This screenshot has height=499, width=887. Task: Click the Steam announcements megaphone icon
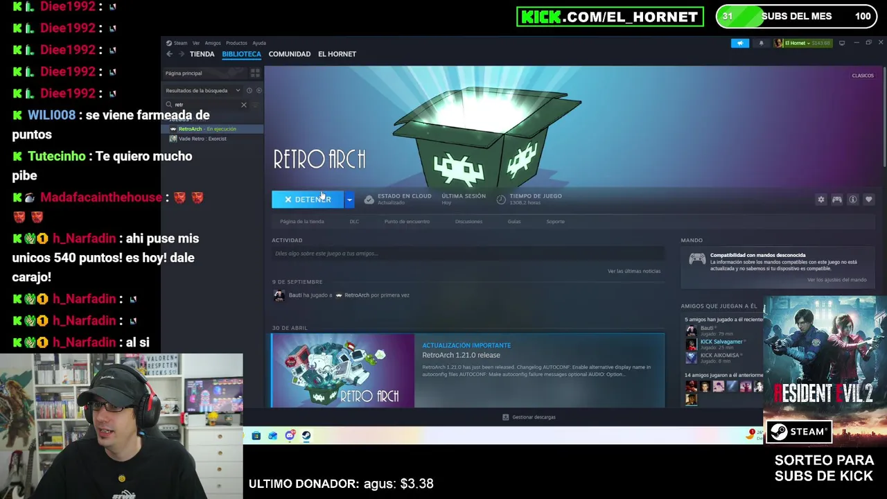739,43
